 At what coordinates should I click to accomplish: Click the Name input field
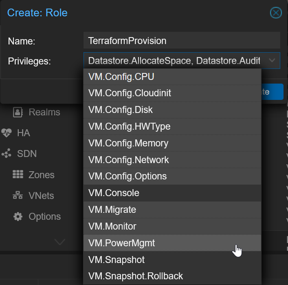coord(182,40)
